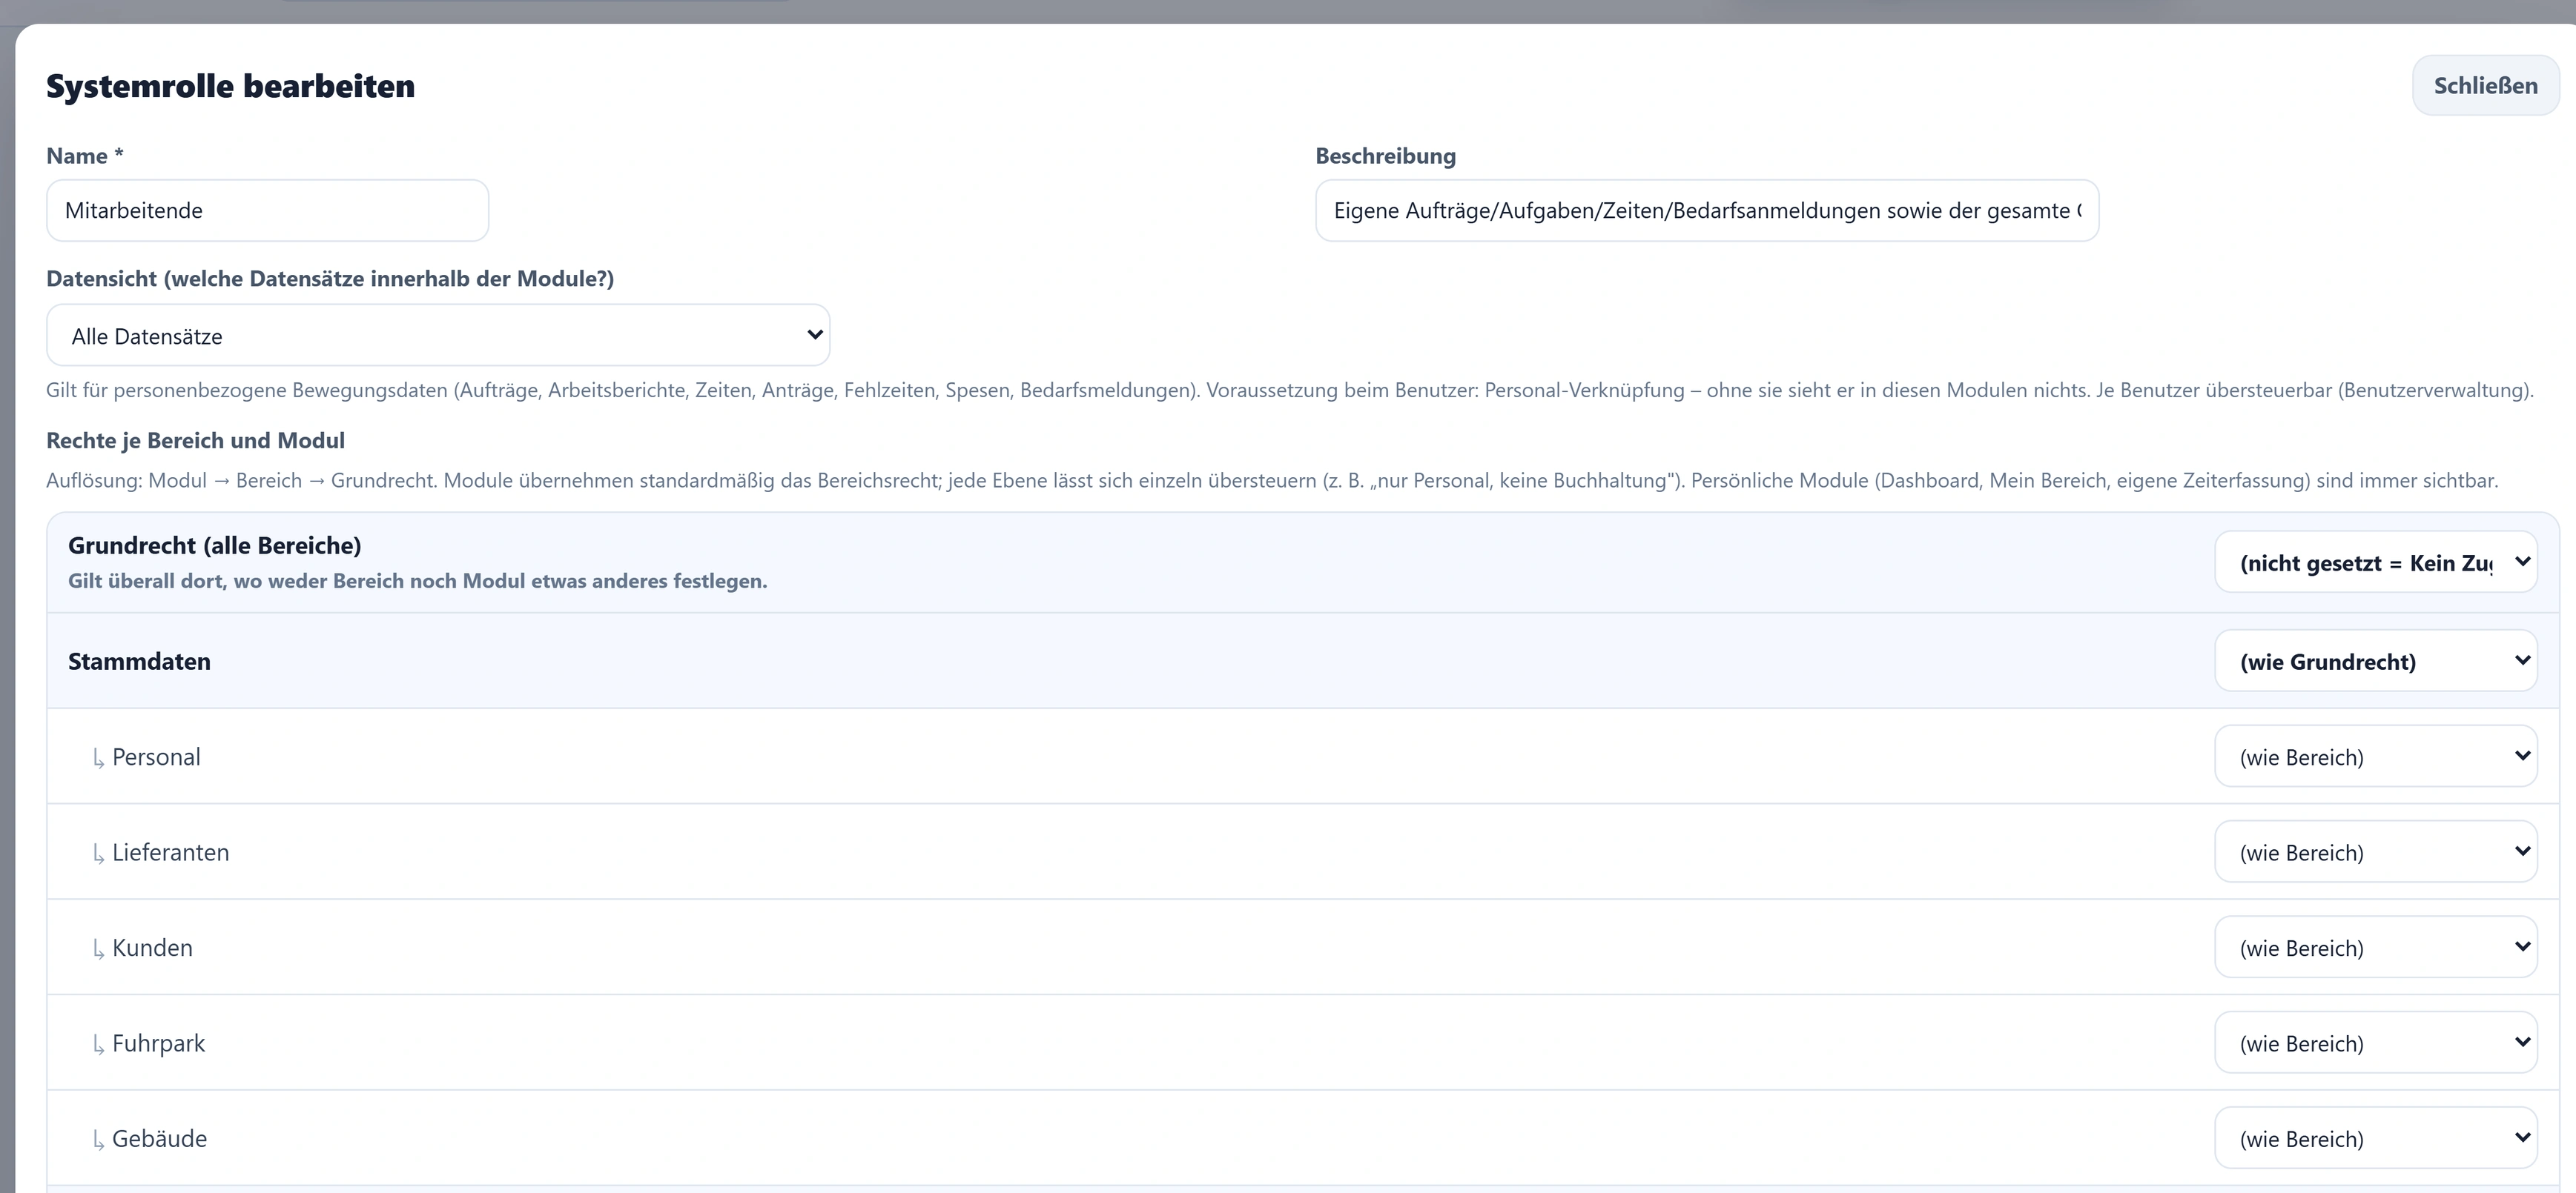Open the Datensicht dropdown showing Alle Datensätze
Viewport: 2576px width, 1193px height.
[x=438, y=336]
